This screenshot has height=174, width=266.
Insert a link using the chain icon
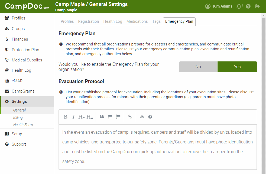click(x=130, y=117)
